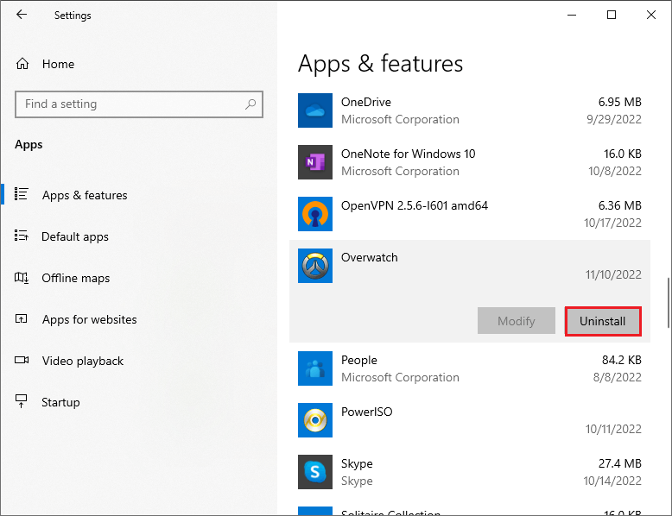Open the Default apps section

[75, 236]
